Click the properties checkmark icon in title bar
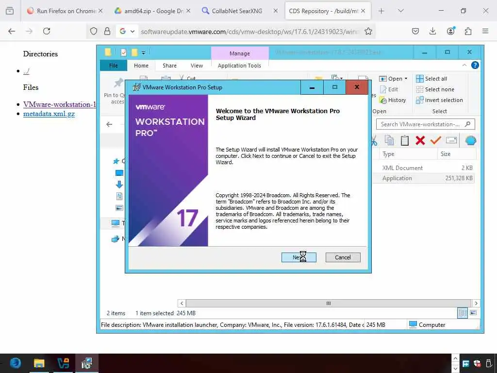Image resolution: width=497 pixels, height=373 pixels. pyautogui.click(x=124, y=52)
